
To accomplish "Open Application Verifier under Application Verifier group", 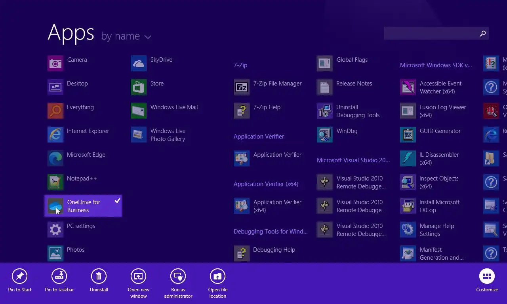I will [x=242, y=158].
